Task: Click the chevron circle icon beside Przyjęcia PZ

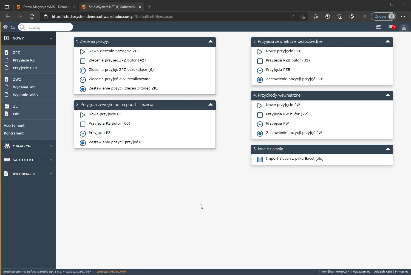Action: coord(83,133)
